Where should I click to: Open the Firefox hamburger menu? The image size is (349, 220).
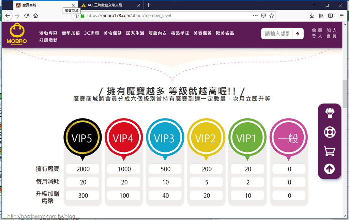point(342,16)
